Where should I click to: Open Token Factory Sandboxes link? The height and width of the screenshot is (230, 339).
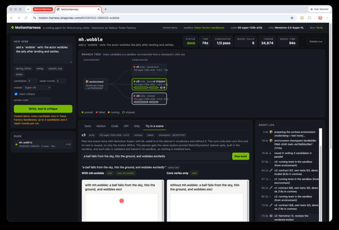[209, 28]
